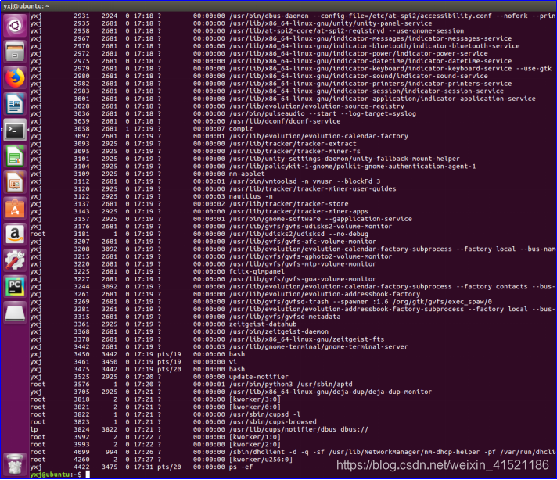Click the unity-panel-service process path

(330, 23)
